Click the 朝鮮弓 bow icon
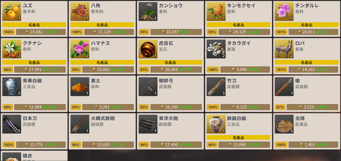Screen dimensions: 341x161 coord(148,87)
